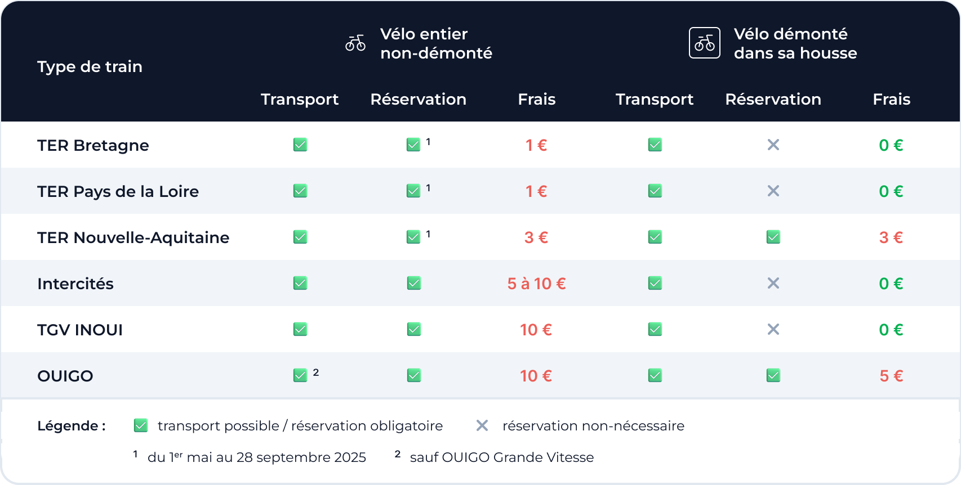Viewport: 961px width, 485px height.
Task: Click the 5 à 10 € fee for Intercités
Action: (x=537, y=284)
